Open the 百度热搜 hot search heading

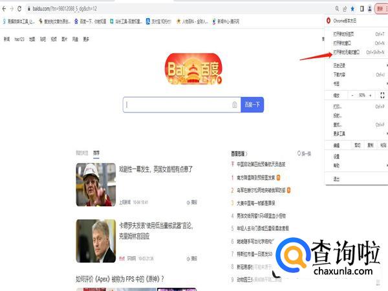239,154
